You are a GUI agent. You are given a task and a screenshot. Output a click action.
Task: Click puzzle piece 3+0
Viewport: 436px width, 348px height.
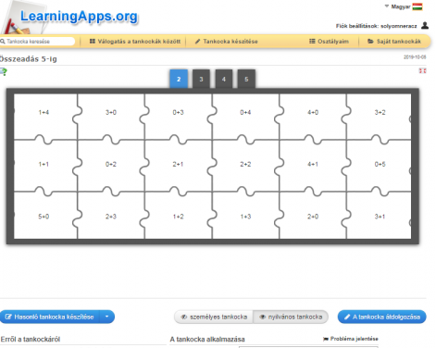pos(111,113)
